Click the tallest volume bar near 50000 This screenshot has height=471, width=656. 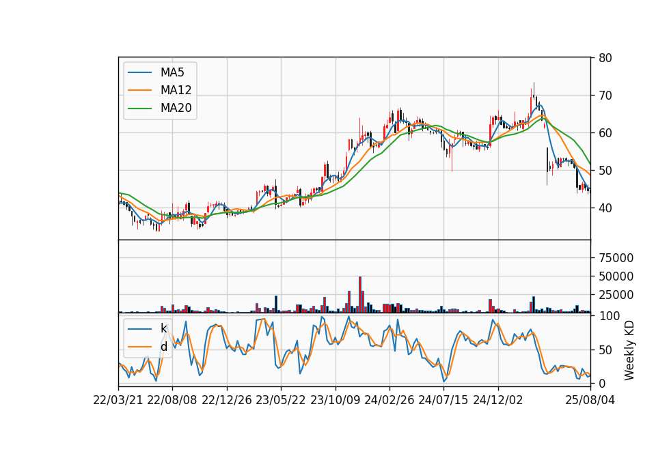point(360,295)
